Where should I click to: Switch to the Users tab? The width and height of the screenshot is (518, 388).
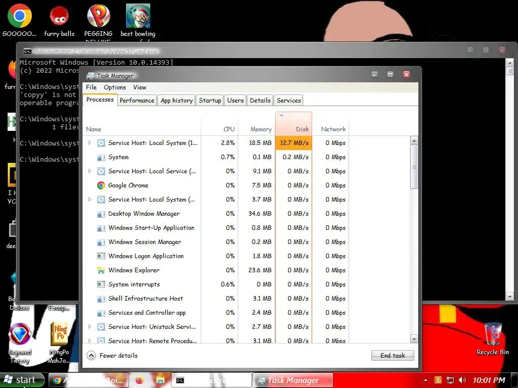[235, 101]
